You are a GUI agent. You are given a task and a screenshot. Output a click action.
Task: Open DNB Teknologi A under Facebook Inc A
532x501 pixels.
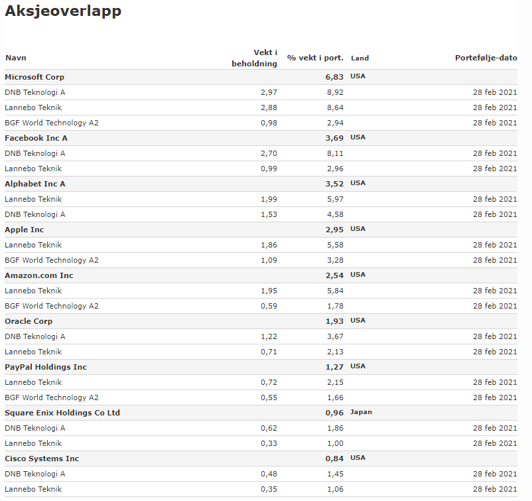coord(35,153)
